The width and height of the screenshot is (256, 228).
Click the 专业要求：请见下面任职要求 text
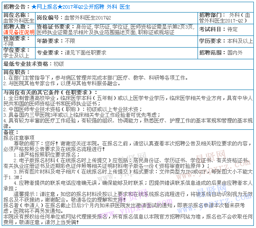tap(71, 53)
